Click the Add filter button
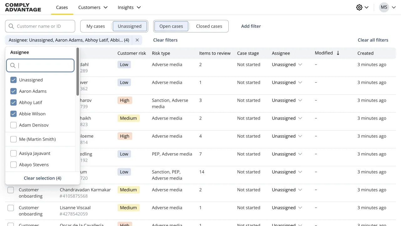Image resolution: width=401 pixels, height=226 pixels. click(251, 26)
